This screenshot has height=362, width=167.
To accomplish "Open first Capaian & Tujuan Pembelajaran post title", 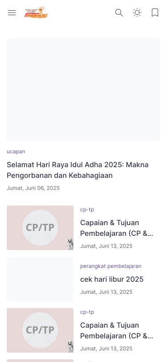I will coord(117,228).
